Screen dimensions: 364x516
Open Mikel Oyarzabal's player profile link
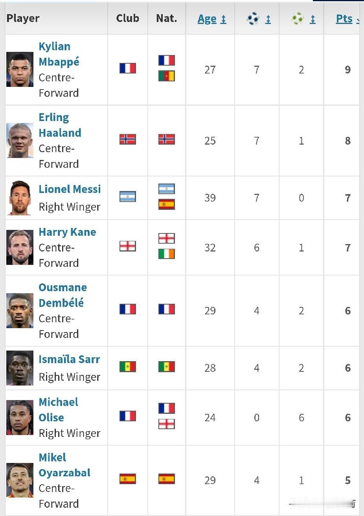pos(64,465)
